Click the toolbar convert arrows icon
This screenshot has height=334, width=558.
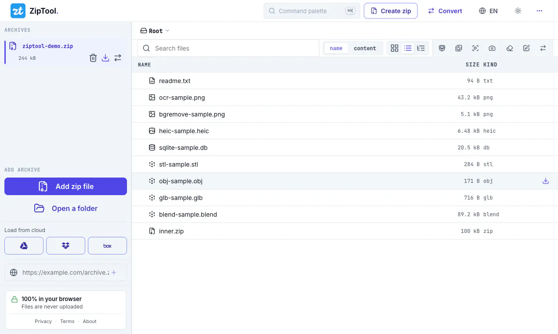[543, 48]
